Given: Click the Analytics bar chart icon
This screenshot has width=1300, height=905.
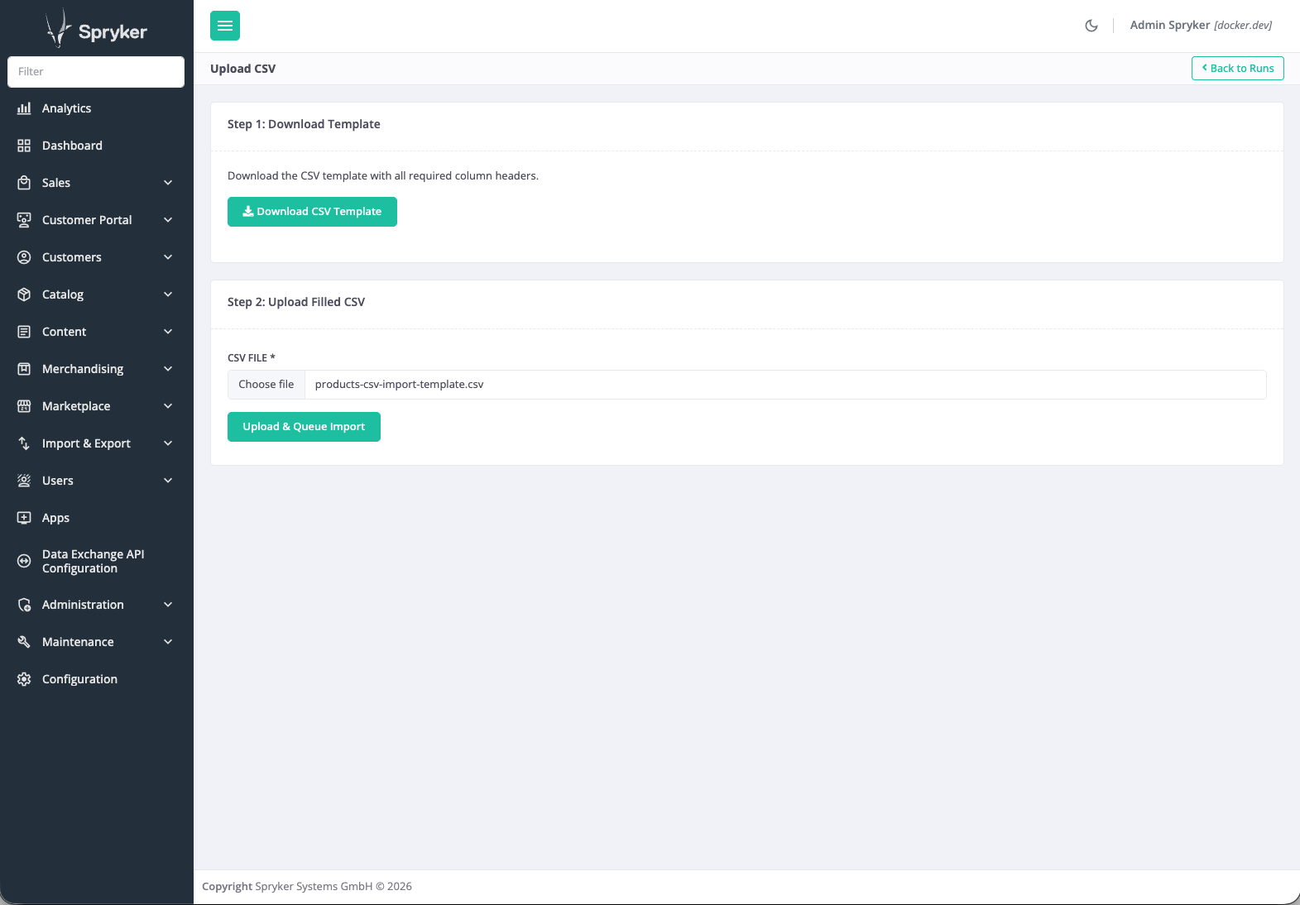Looking at the screenshot, I should coord(24,108).
